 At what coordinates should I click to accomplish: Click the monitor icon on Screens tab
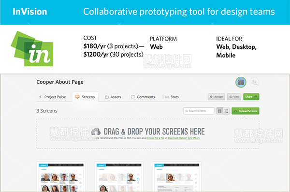(x=77, y=97)
